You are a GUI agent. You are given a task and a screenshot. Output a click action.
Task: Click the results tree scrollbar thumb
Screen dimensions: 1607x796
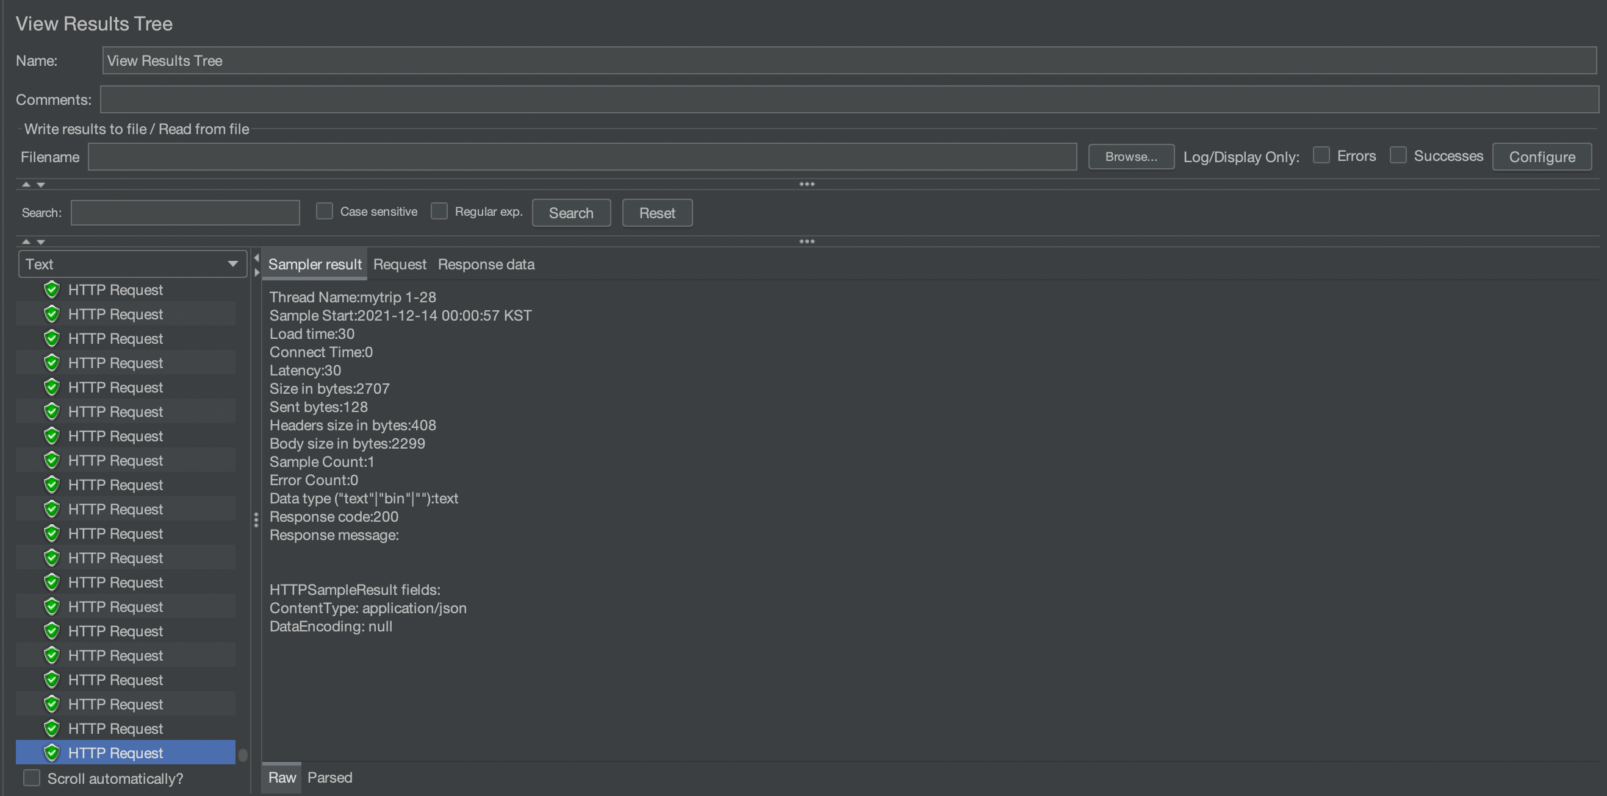[243, 755]
